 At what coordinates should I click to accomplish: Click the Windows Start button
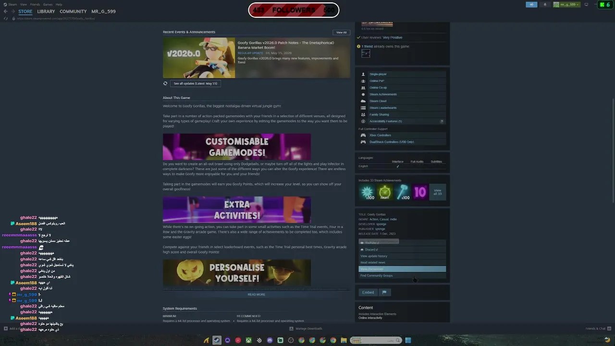click(408, 340)
